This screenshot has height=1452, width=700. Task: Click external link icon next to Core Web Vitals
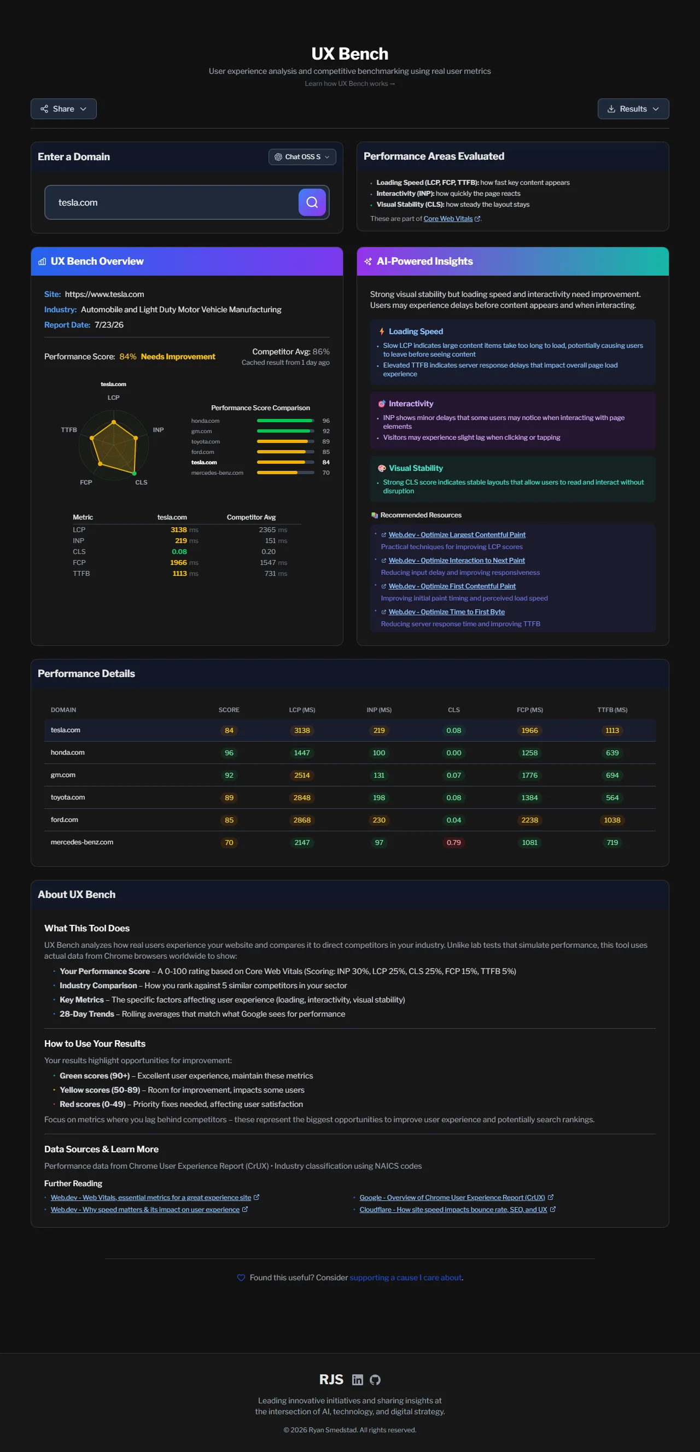477,219
